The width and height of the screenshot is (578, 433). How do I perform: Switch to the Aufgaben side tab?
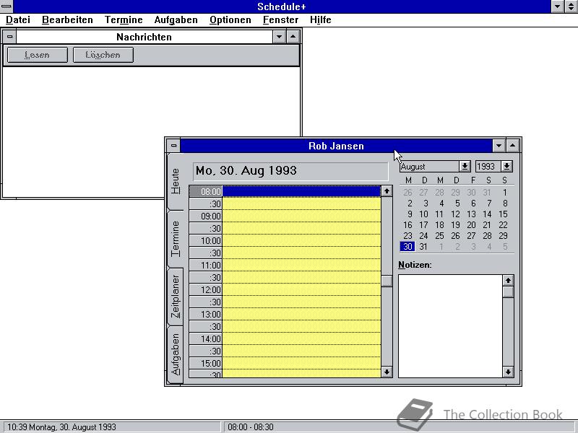tap(175, 354)
